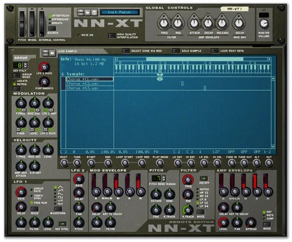
Task: Toggle the Group Mono button
Action: [17, 76]
